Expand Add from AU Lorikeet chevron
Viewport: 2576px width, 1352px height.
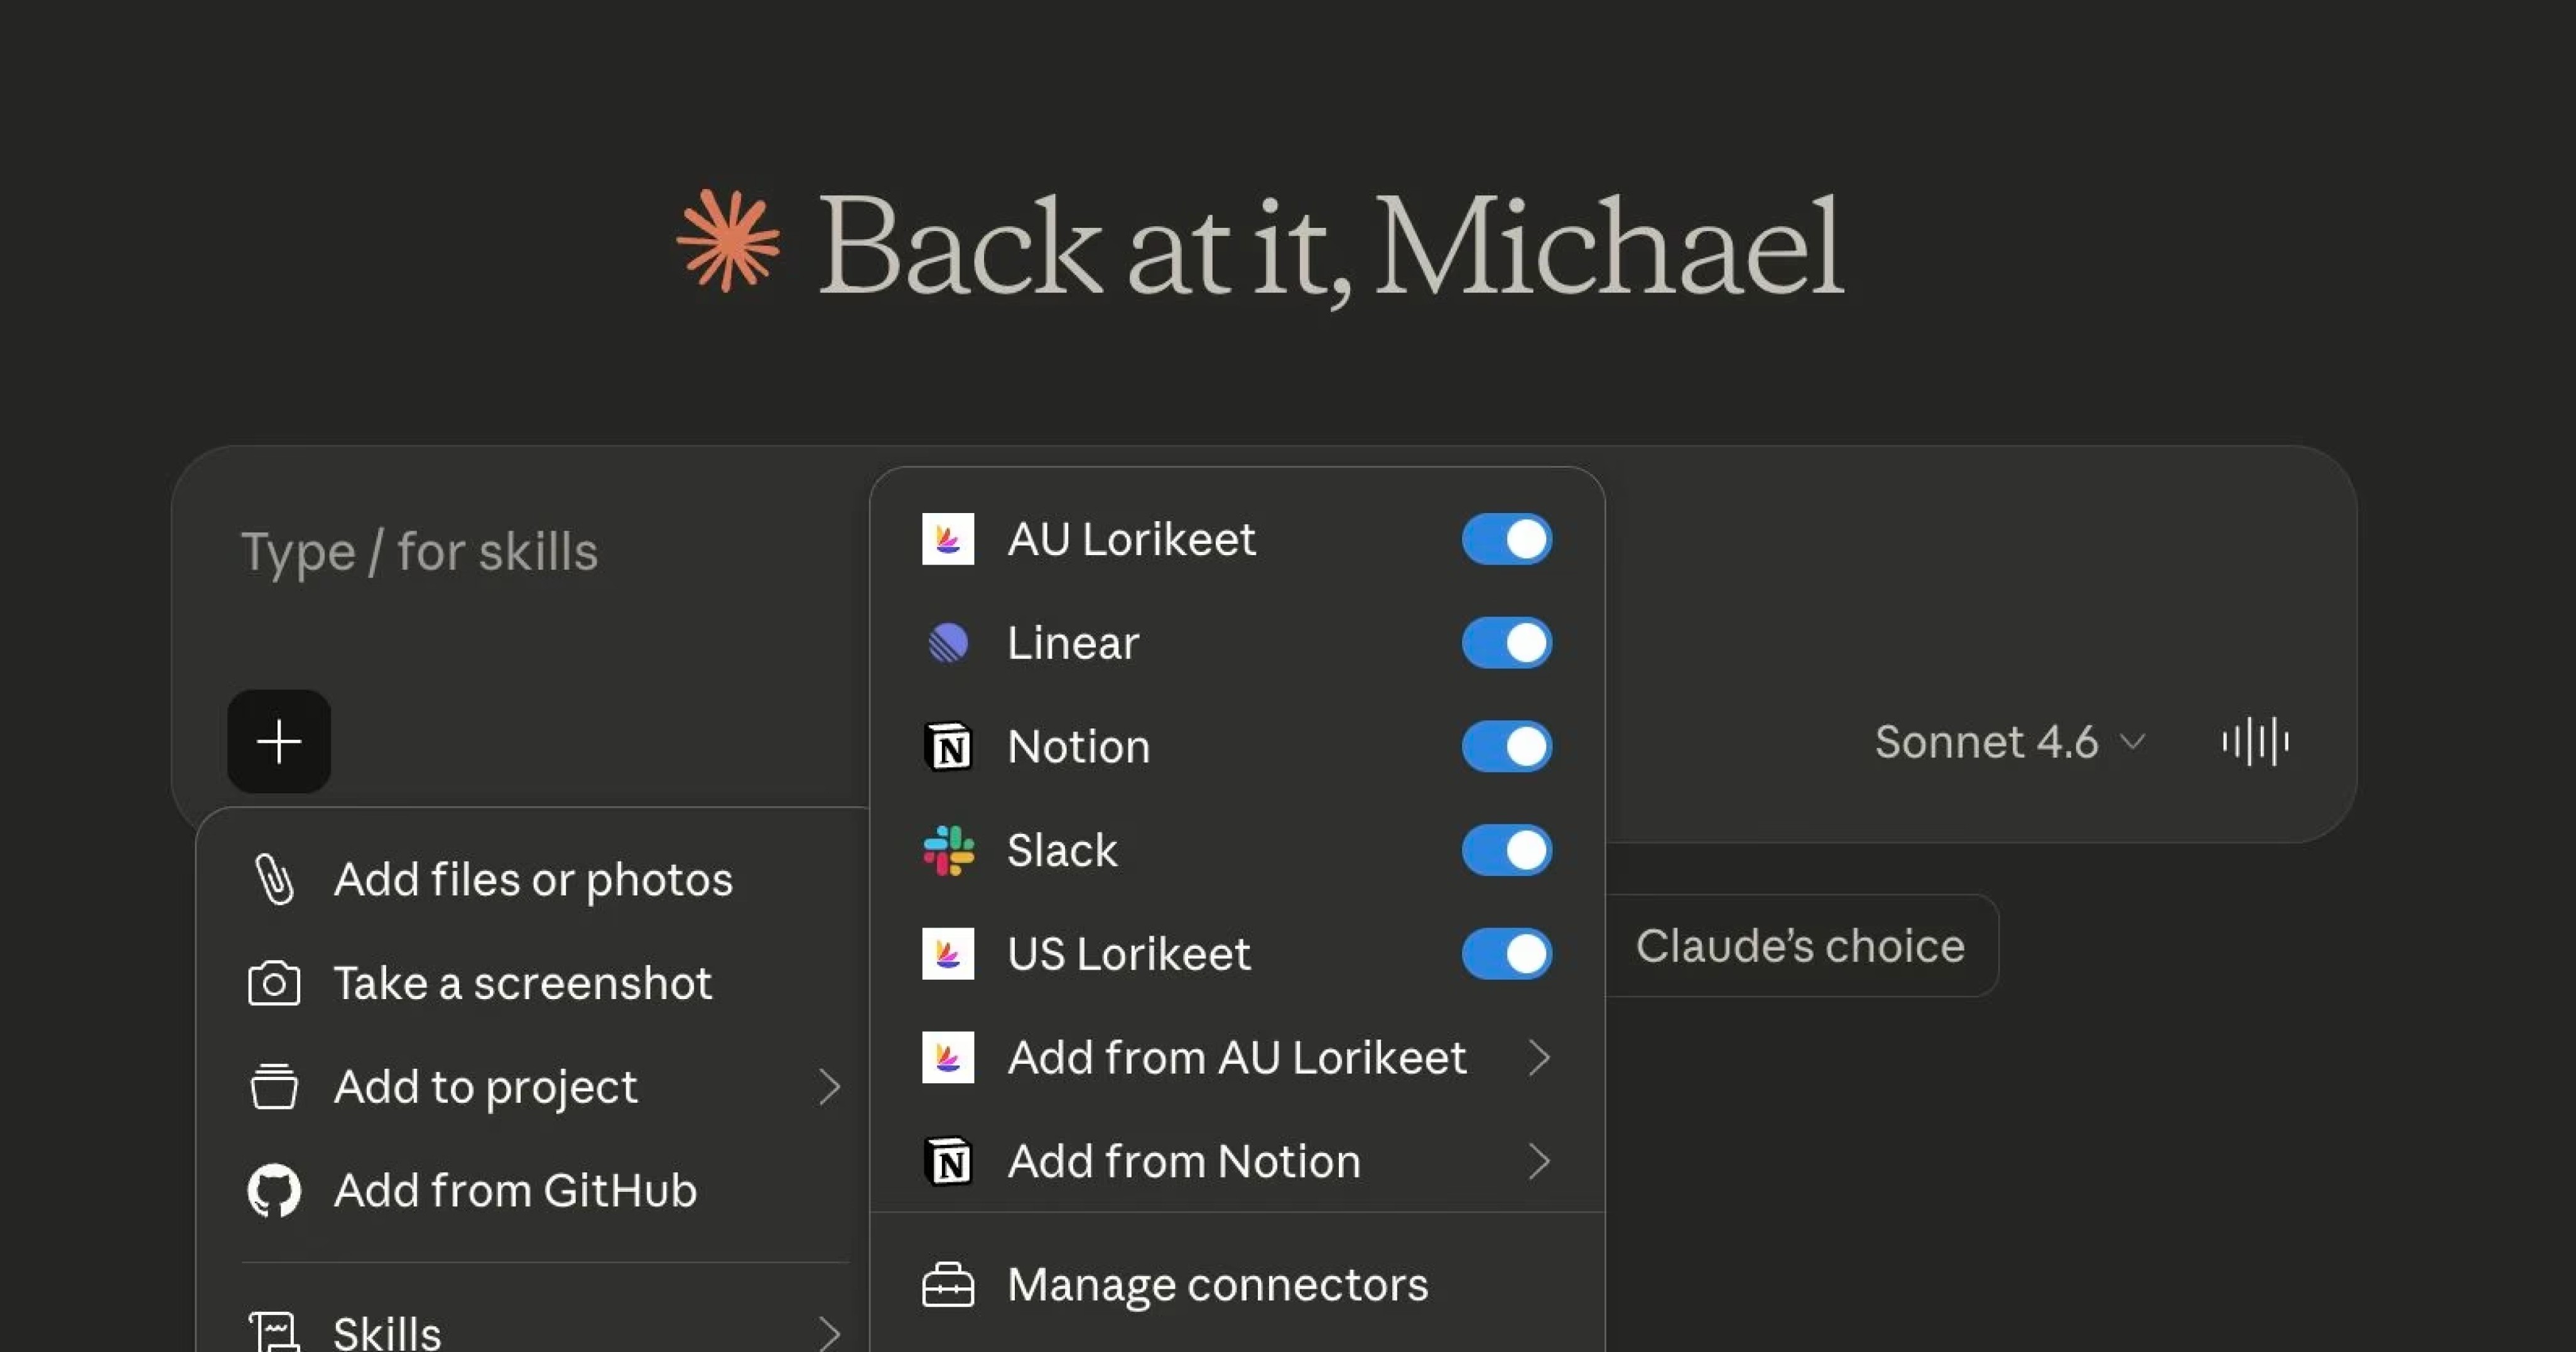1539,1057
